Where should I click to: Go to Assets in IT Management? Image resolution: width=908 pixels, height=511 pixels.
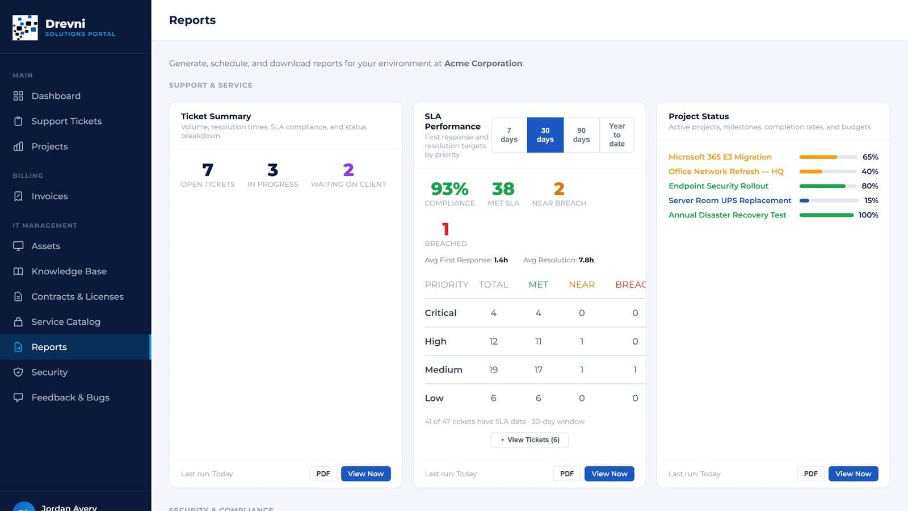click(75, 246)
